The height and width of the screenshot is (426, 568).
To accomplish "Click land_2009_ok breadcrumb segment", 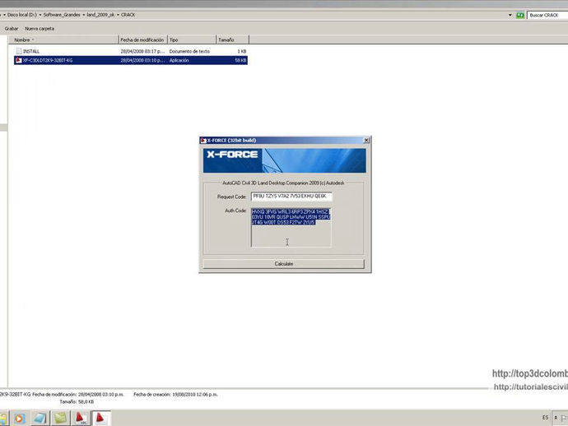I will tap(100, 15).
